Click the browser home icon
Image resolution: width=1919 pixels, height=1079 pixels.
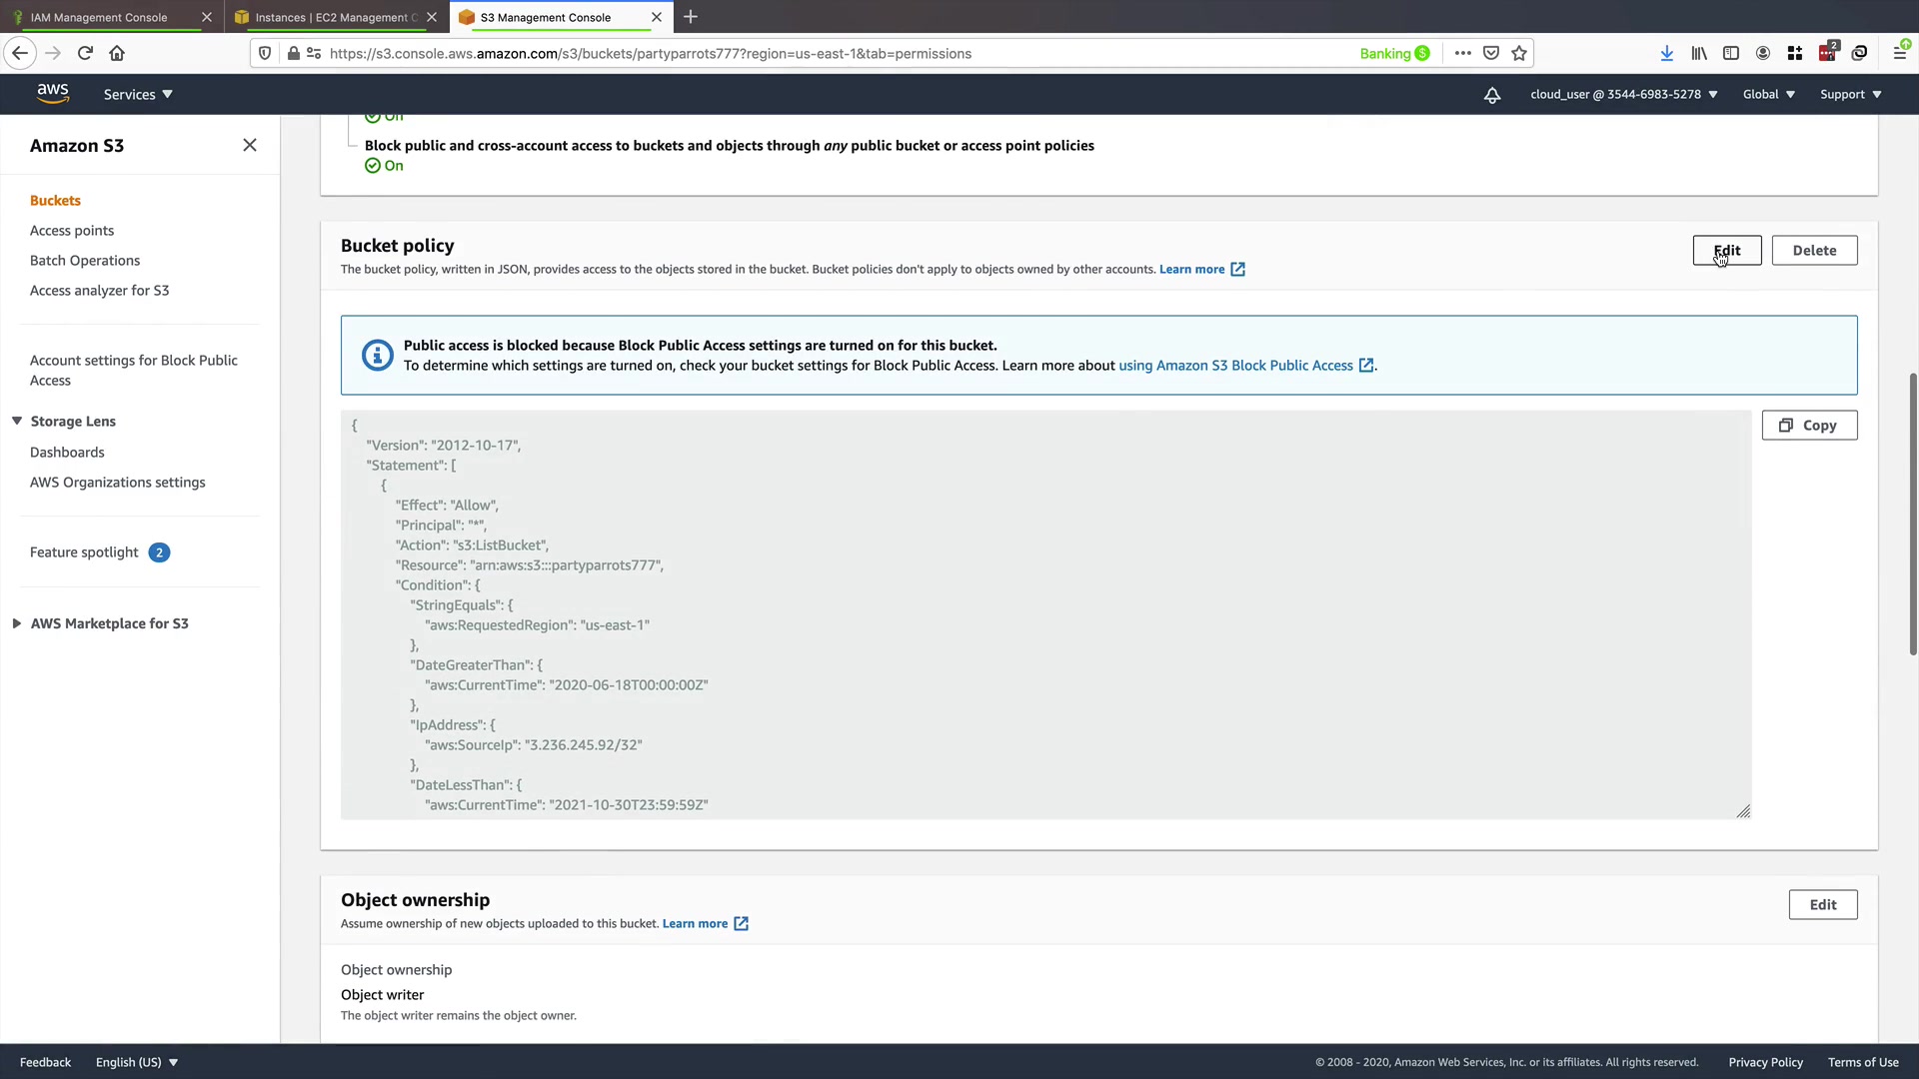117,53
